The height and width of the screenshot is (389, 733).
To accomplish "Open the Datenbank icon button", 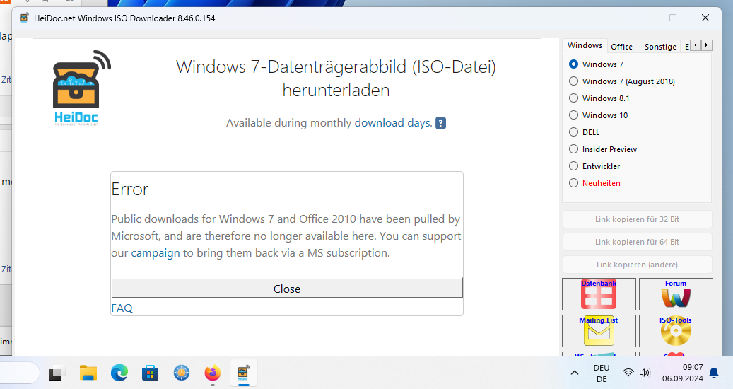I will pyautogui.click(x=599, y=294).
